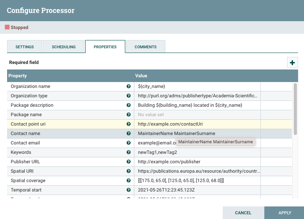Select the Package description property label

[32, 105]
